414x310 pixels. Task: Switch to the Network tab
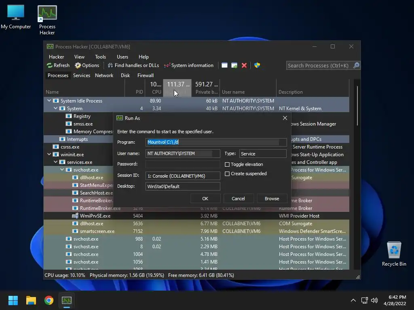pyautogui.click(x=104, y=75)
